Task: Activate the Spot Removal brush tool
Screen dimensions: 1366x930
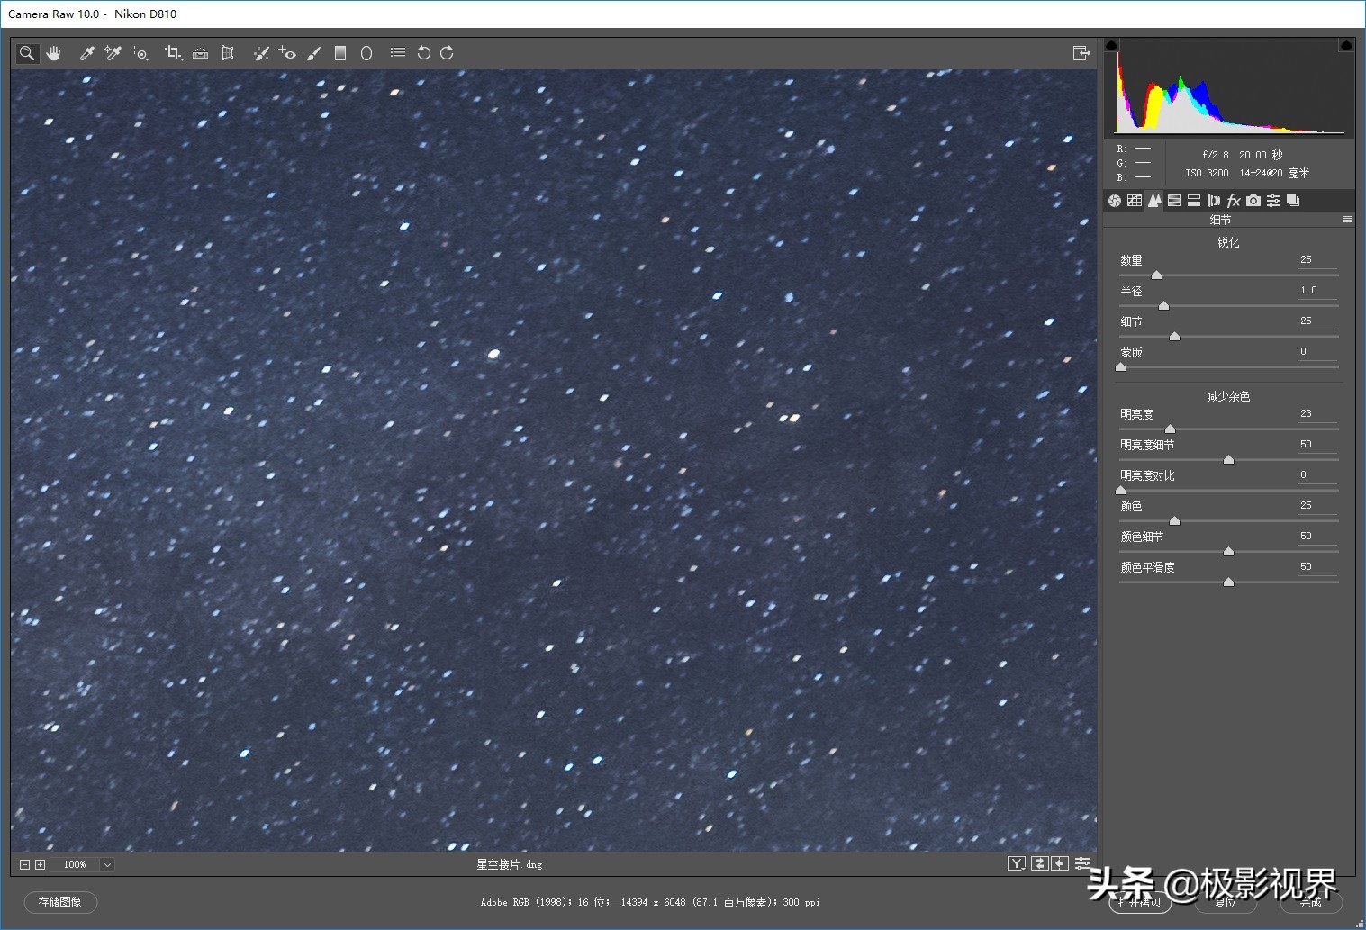Action: (x=261, y=53)
